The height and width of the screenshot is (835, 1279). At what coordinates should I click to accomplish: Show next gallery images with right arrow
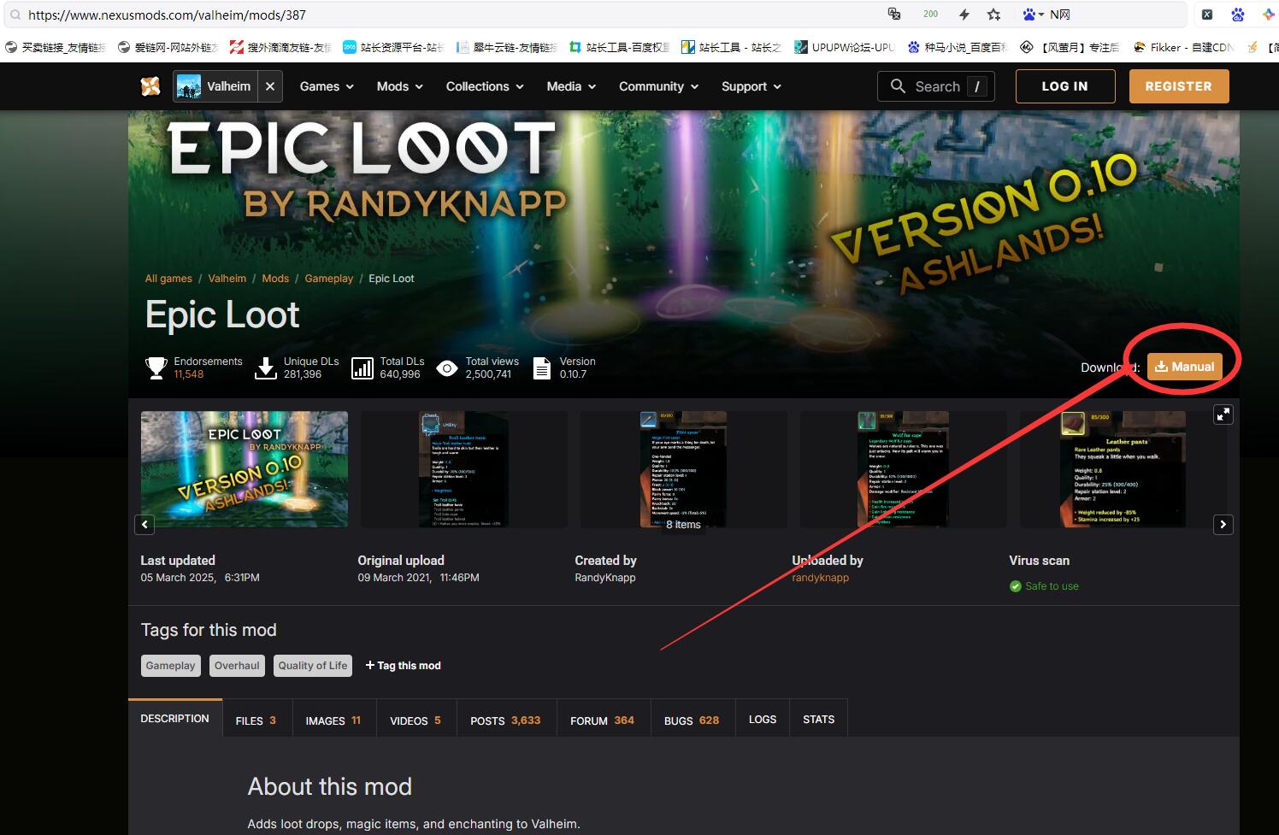click(x=1223, y=524)
